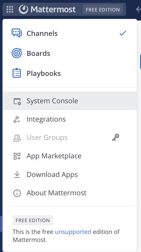The image size is (141, 252).
Task: Click the Integrations webhook icon
Action: point(17,119)
